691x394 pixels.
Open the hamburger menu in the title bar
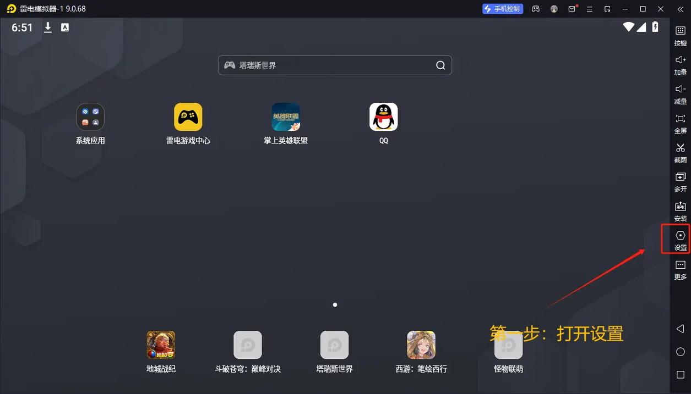[x=590, y=9]
